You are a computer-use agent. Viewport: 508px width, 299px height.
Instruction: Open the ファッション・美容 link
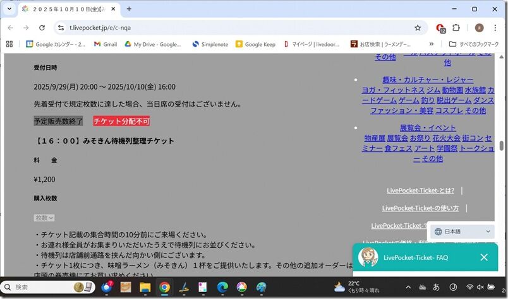402,110
